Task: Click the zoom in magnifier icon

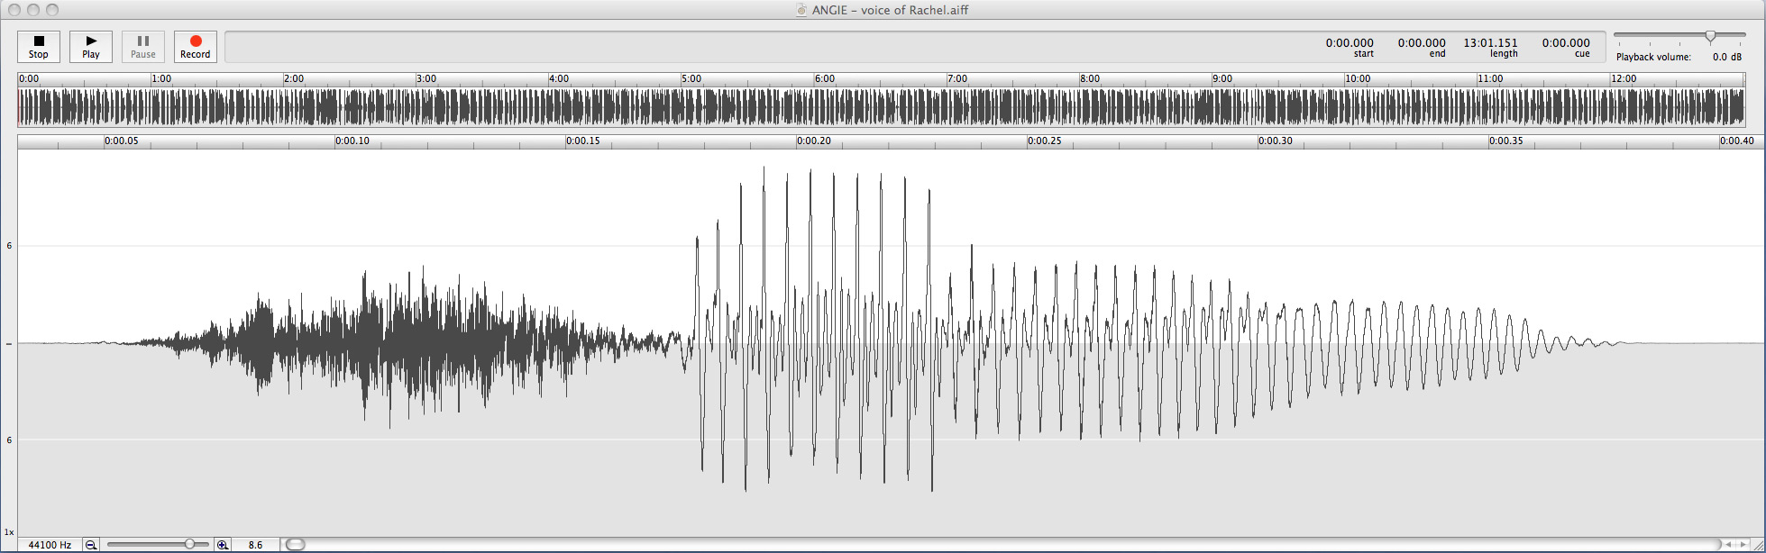Action: click(x=223, y=545)
